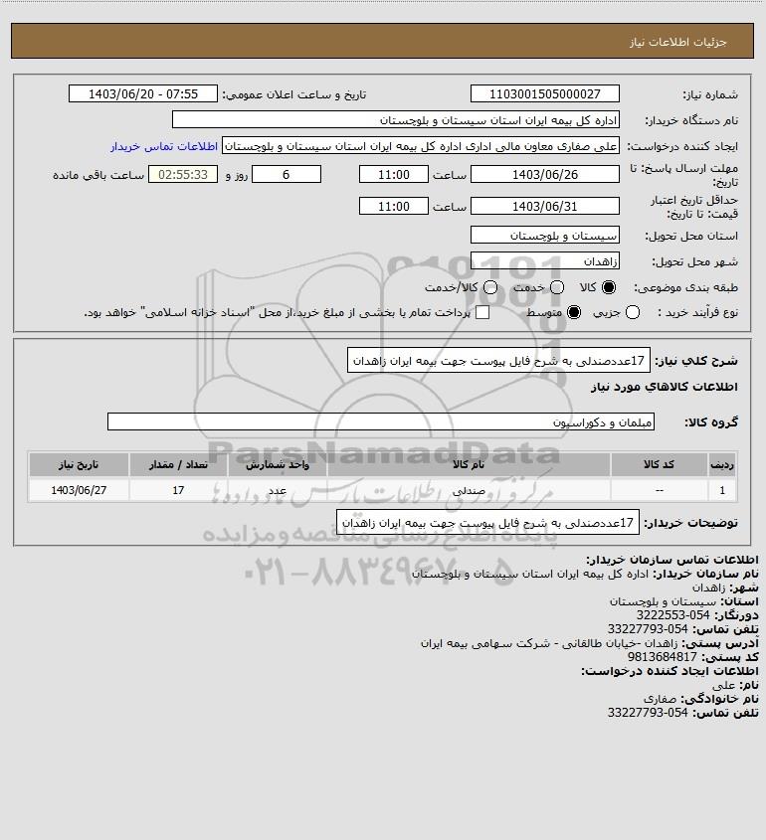This screenshot has height=840, width=766.
Task: Click the اطلاعات کالاهای مورد نیاز heading
Action: pos(664,387)
